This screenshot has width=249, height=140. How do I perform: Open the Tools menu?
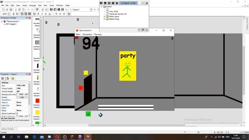coord(52,5)
